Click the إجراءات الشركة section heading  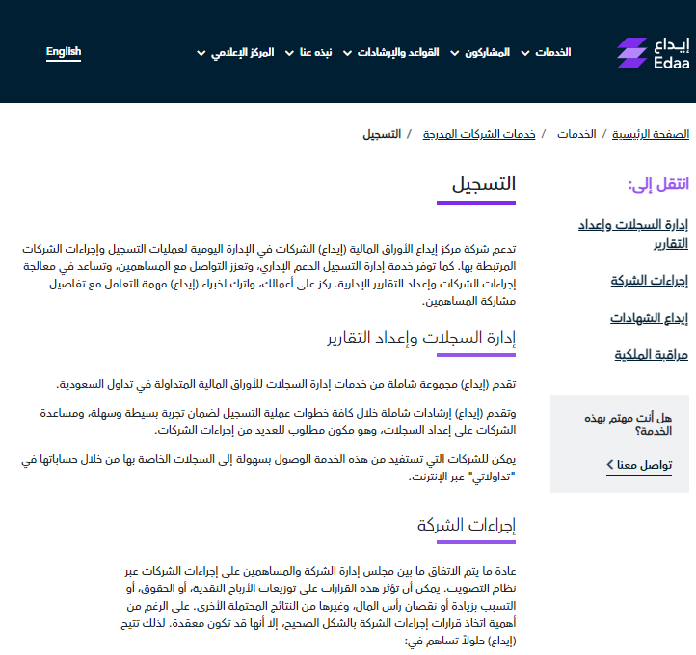(467, 526)
